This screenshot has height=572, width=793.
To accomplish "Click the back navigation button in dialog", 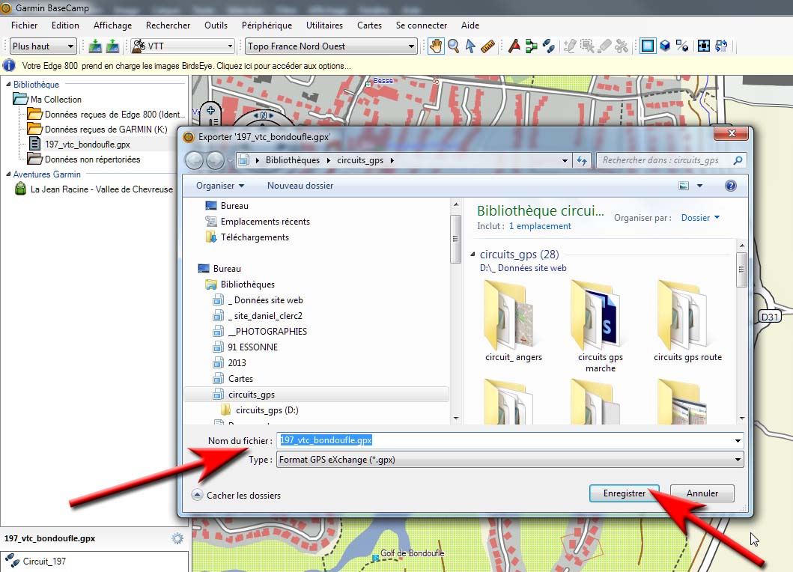I will pos(194,161).
